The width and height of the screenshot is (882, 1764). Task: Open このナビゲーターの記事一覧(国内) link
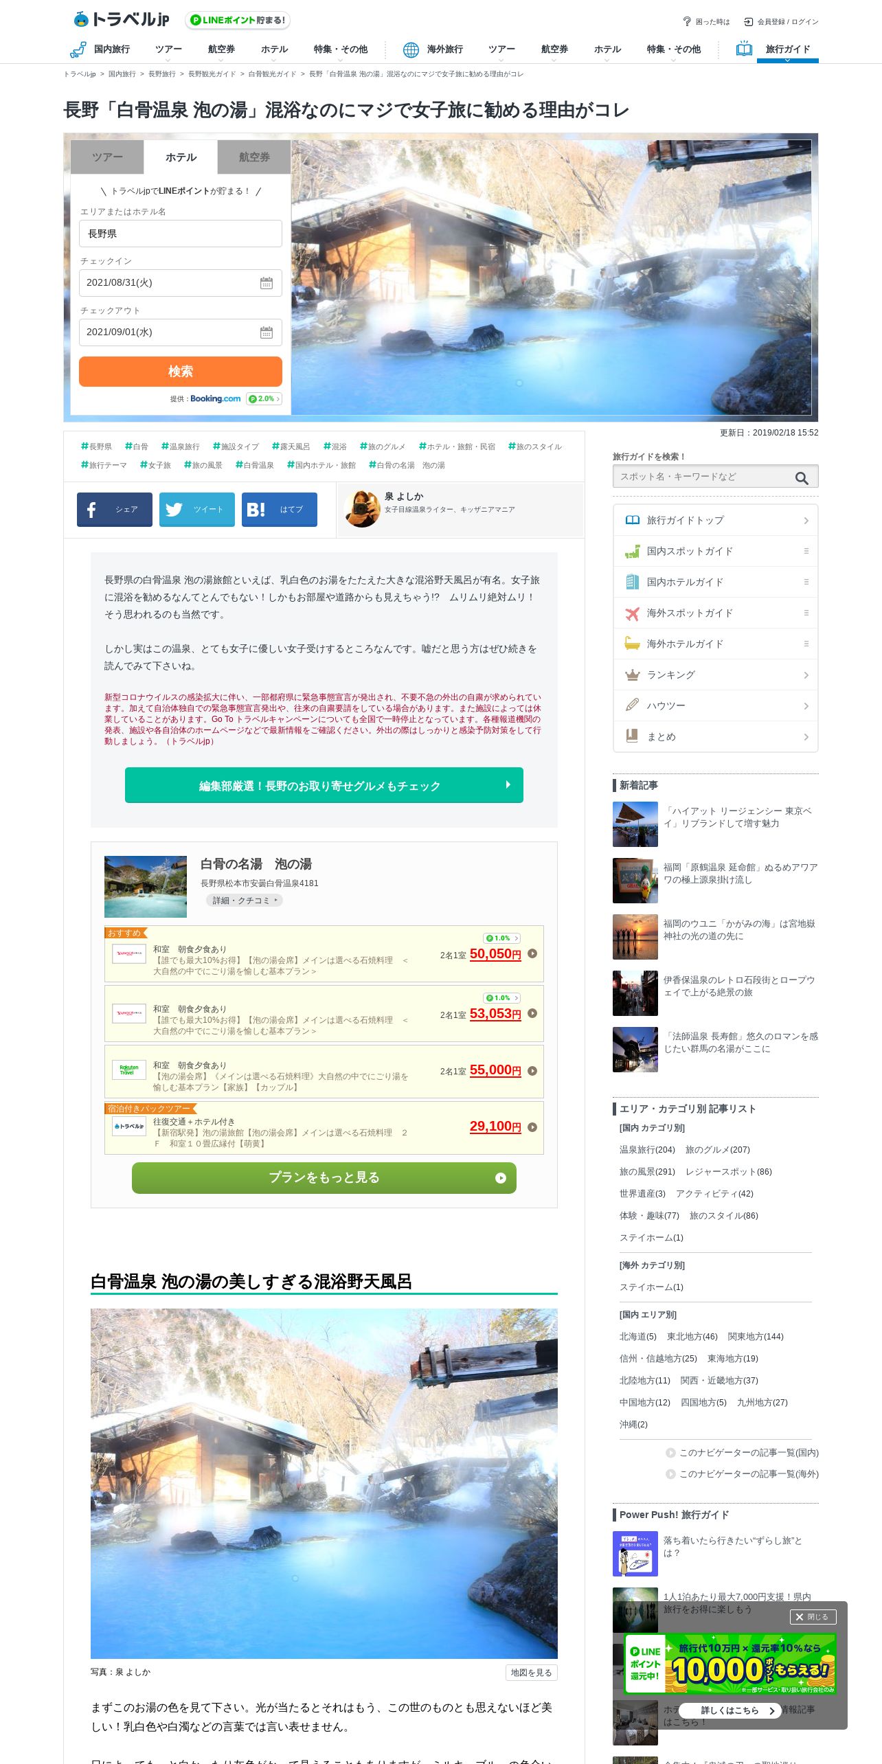(743, 1453)
